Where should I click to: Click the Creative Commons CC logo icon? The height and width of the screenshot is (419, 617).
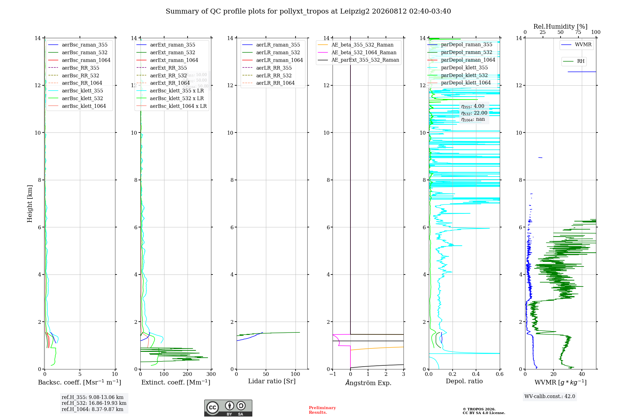coord(213,407)
